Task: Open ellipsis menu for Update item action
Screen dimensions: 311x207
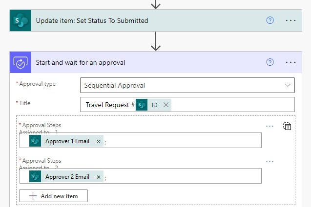Action: tap(290, 20)
